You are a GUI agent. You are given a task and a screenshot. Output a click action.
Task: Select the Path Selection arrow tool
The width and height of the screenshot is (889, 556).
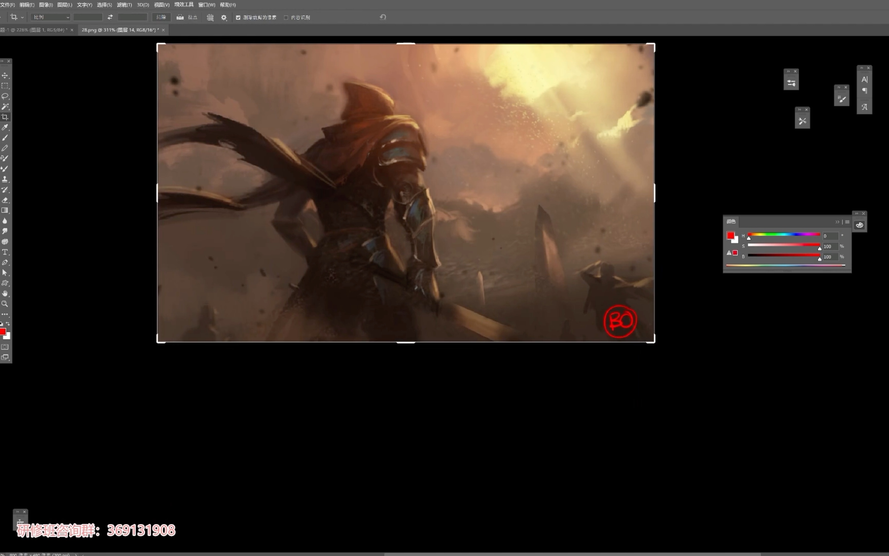pyautogui.click(x=5, y=273)
